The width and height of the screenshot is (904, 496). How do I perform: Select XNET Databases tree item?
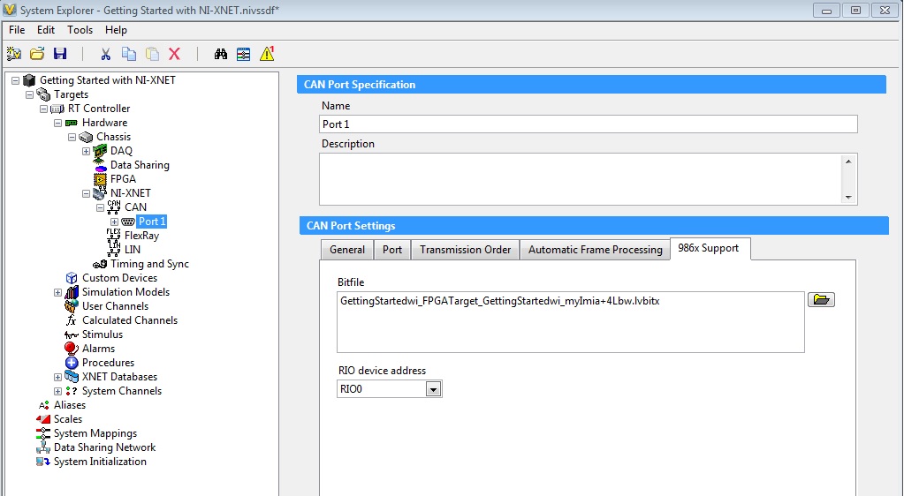[119, 377]
